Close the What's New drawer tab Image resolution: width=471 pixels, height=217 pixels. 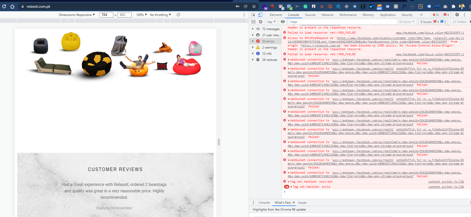pyautogui.click(x=294, y=203)
